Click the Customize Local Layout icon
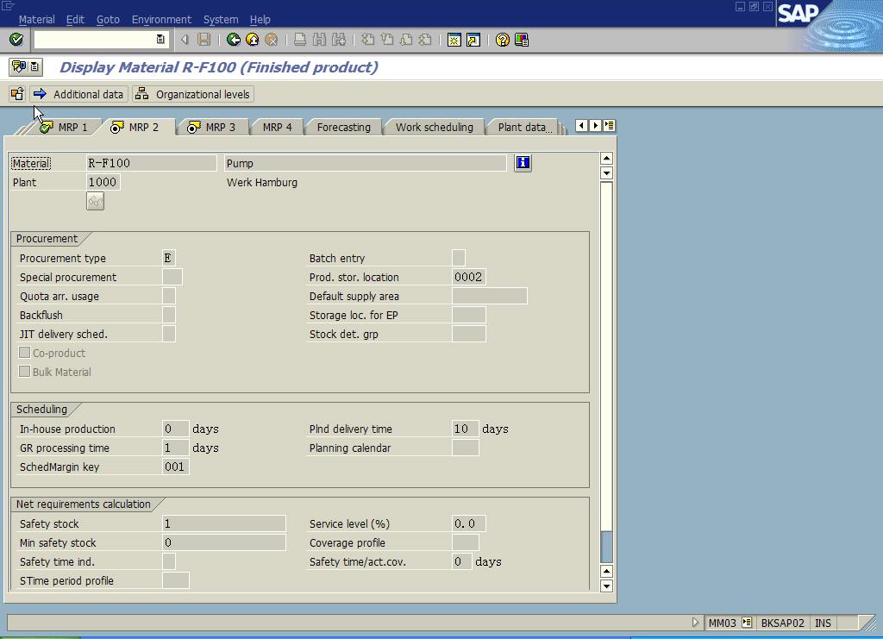883x639 pixels. (522, 40)
